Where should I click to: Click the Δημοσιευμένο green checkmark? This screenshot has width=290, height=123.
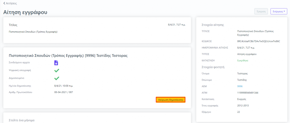(x=57, y=78)
